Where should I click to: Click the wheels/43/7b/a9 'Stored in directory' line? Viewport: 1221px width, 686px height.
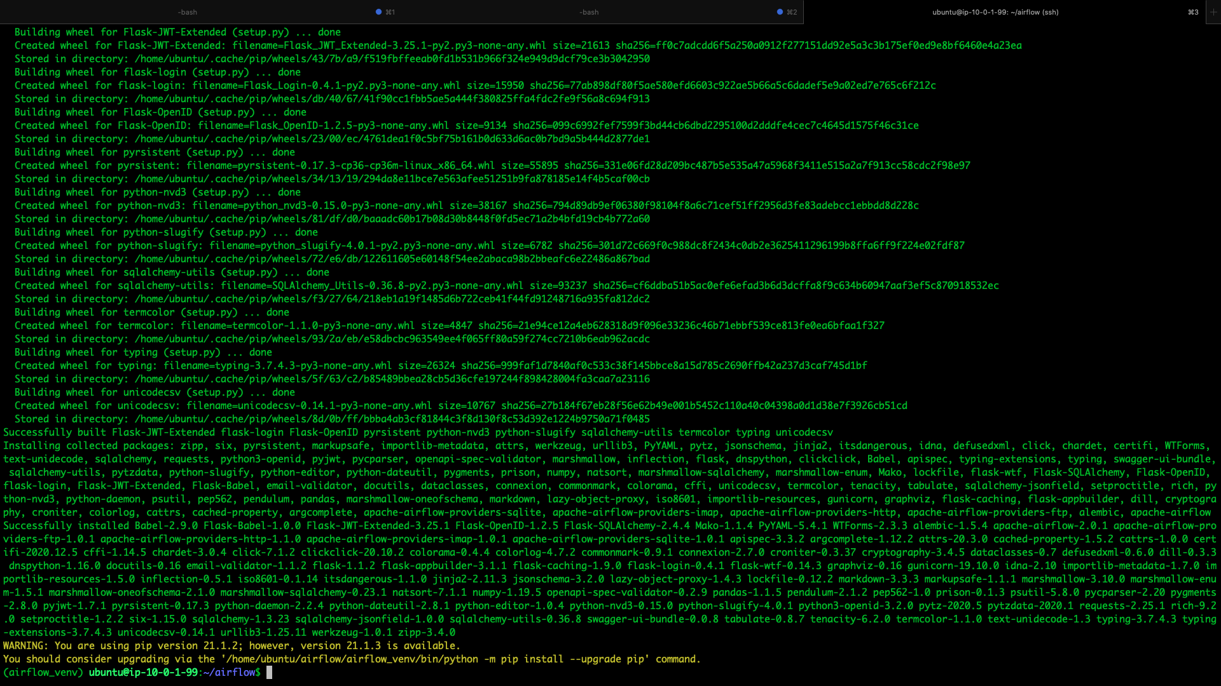[x=332, y=58]
